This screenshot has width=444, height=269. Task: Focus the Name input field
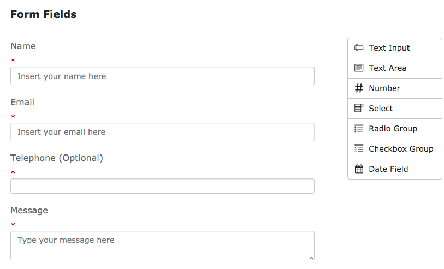pyautogui.click(x=162, y=76)
